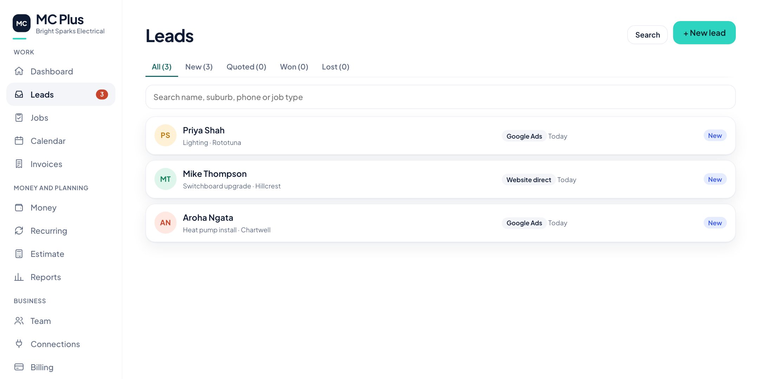Screen dimensions: 759x379
Task: Click the Estimate calculator icon
Action: point(19,254)
